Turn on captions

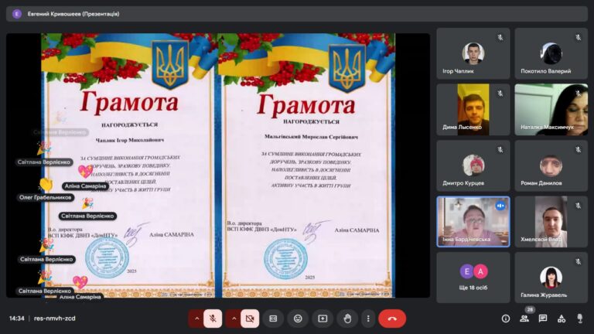pos(273,319)
